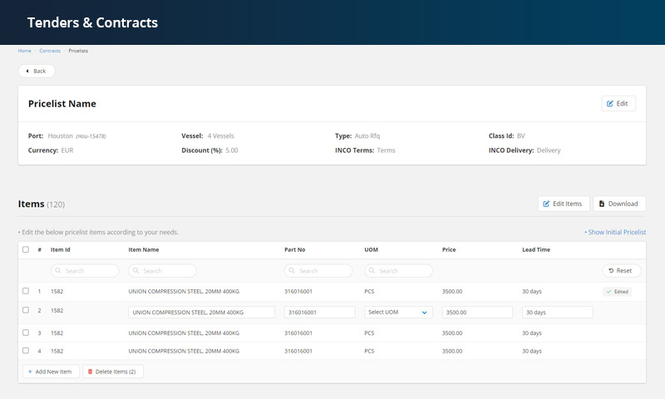Click the Edited checkmark badge on row 1
665x399 pixels.
coord(618,292)
